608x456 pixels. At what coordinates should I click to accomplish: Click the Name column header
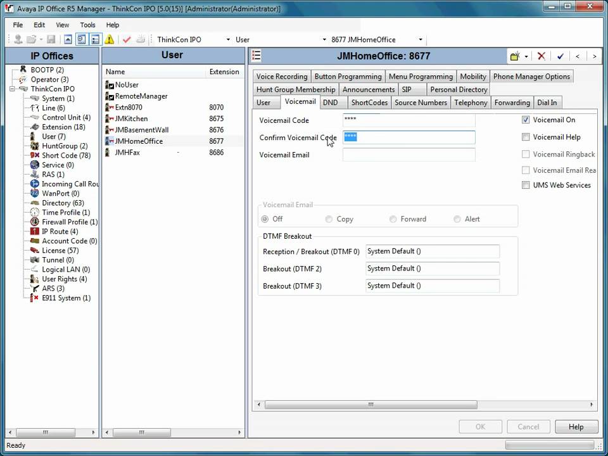click(155, 72)
